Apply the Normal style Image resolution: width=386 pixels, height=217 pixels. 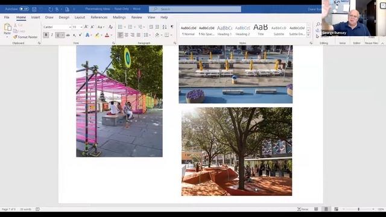click(x=188, y=31)
